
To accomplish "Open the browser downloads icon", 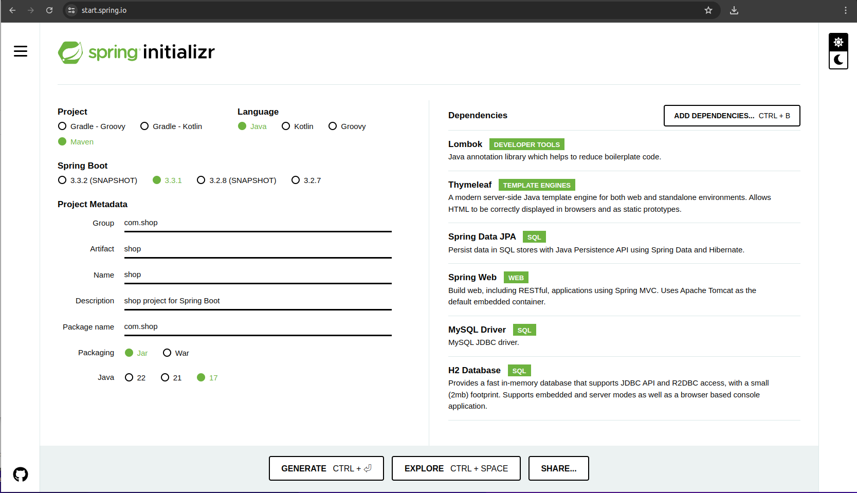I will click(734, 10).
